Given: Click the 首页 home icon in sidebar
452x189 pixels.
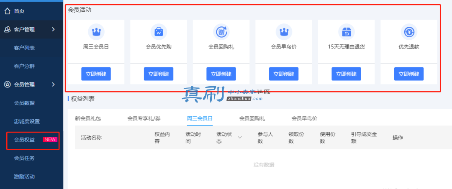Looking at the screenshot, I should tap(8, 11).
